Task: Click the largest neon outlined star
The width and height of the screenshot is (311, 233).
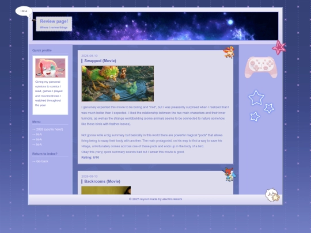Action: click(256, 98)
